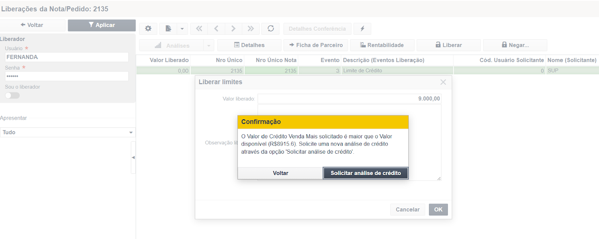Go to last record icon
The height and width of the screenshot is (239, 599).
tap(251, 29)
